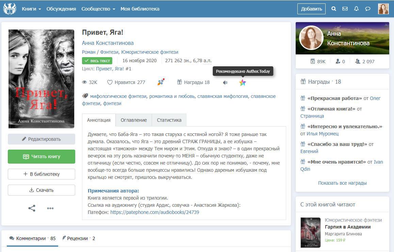Open the three-dots more options icon

click(x=50, y=208)
